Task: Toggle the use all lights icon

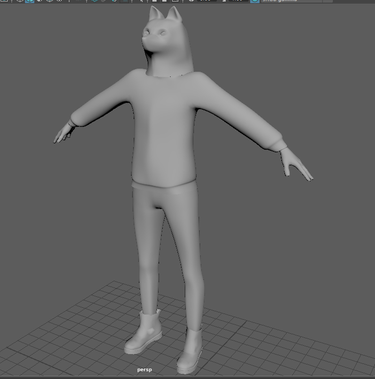Action: click(69, 1)
